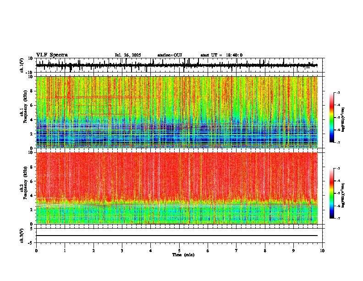Click the "-7" label on the ch.2 colorbar
The height and width of the screenshot is (281, 363).
338,218
